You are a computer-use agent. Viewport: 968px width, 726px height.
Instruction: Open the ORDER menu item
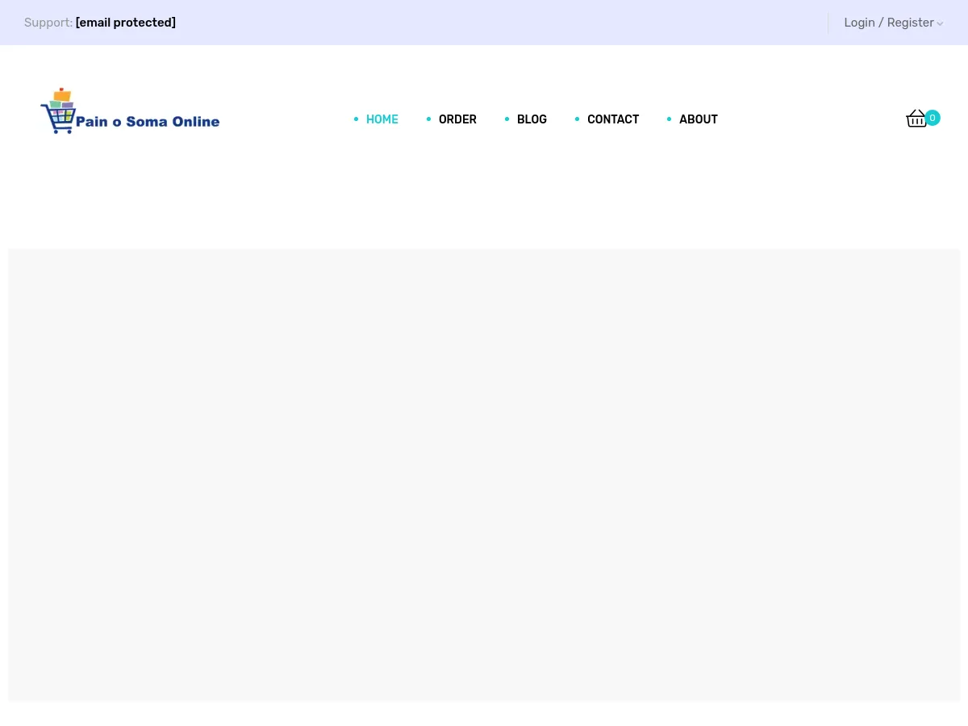pyautogui.click(x=457, y=119)
